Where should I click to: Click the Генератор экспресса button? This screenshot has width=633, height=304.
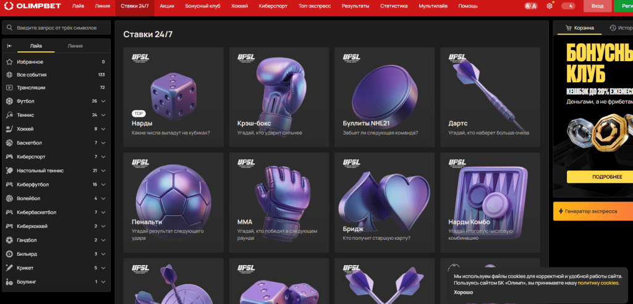593,211
